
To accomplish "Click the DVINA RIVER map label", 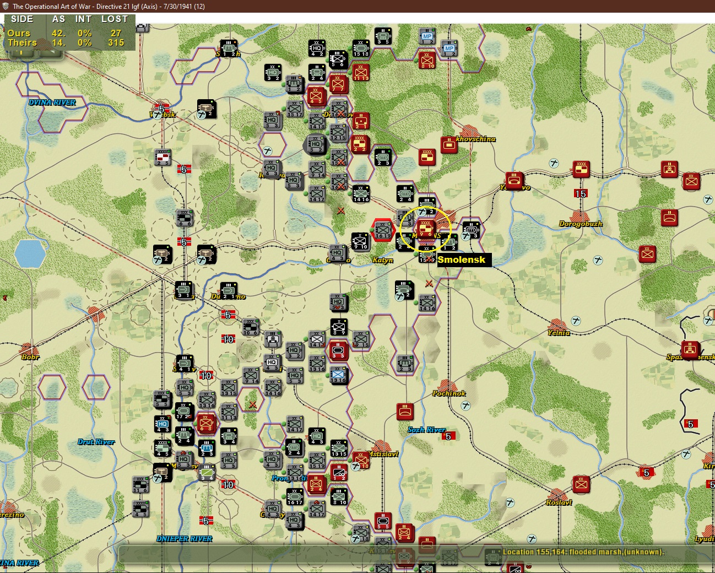I will tap(52, 102).
